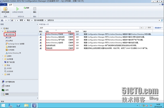This screenshot has width=164, height=108.
Task: Open the 添加条件 add criteria dropdown
Action: (x=158, y=28)
